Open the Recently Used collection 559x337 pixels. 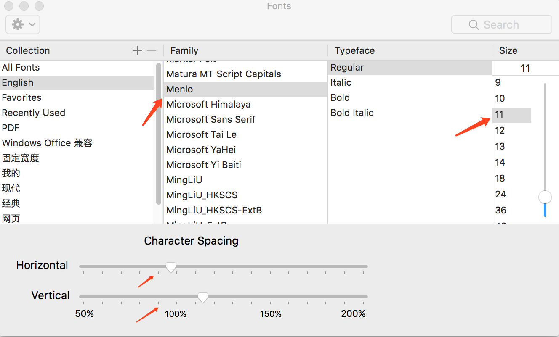click(33, 113)
